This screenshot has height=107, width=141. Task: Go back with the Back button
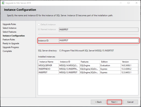[98, 102]
